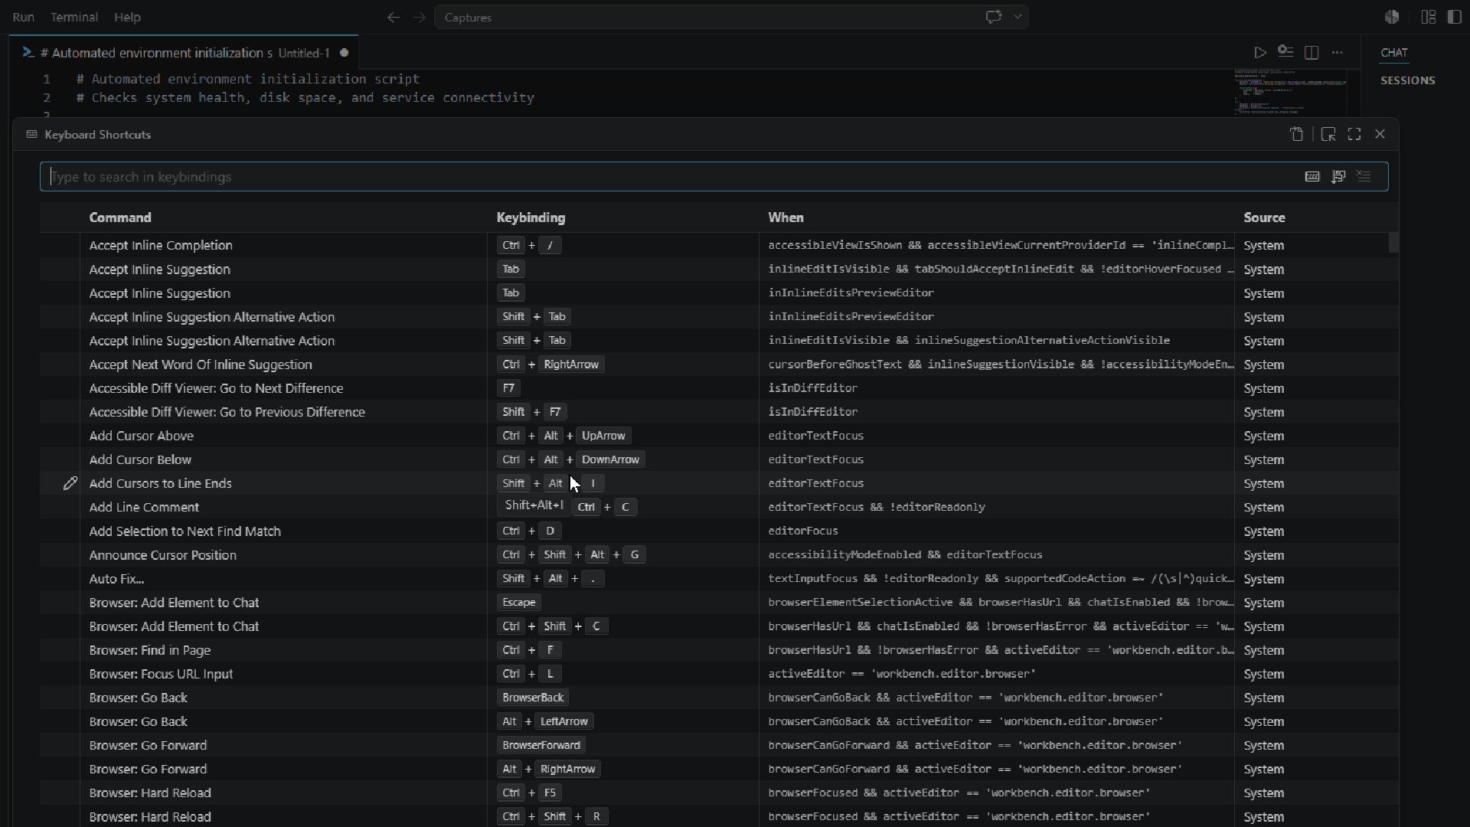The width and height of the screenshot is (1470, 827).
Task: Open the Help menu
Action: pos(127,17)
